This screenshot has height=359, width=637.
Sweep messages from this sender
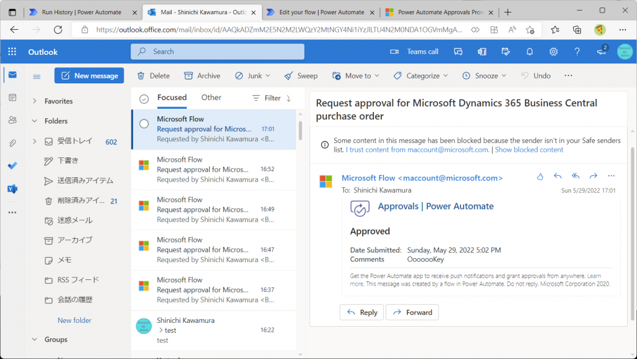pos(301,75)
